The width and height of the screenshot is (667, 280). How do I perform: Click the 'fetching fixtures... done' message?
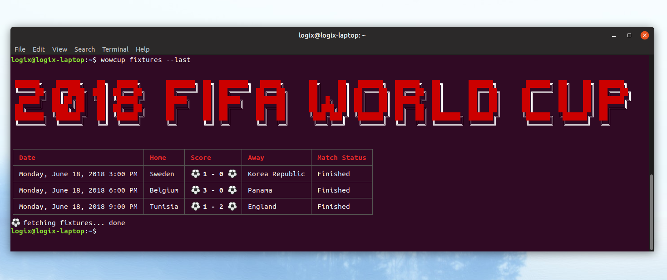[x=74, y=223]
